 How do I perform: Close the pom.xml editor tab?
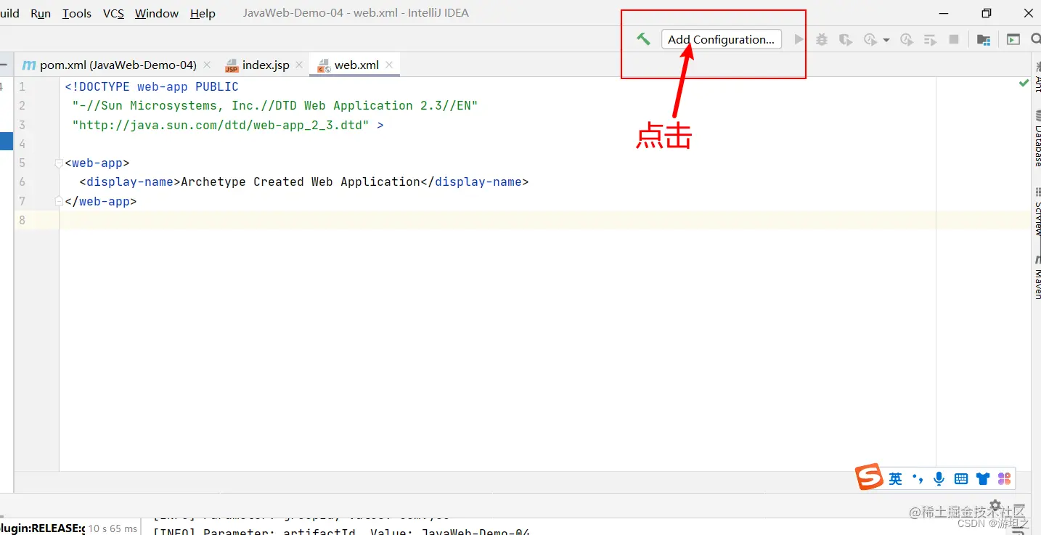point(207,65)
